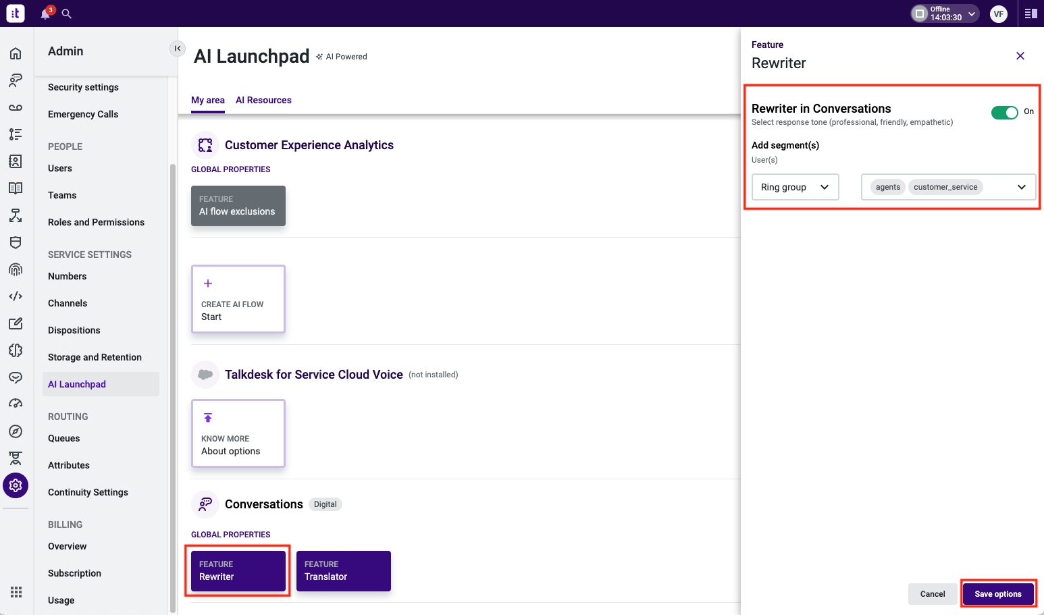
Task: Switch to the AI Resources tab
Action: 263,100
